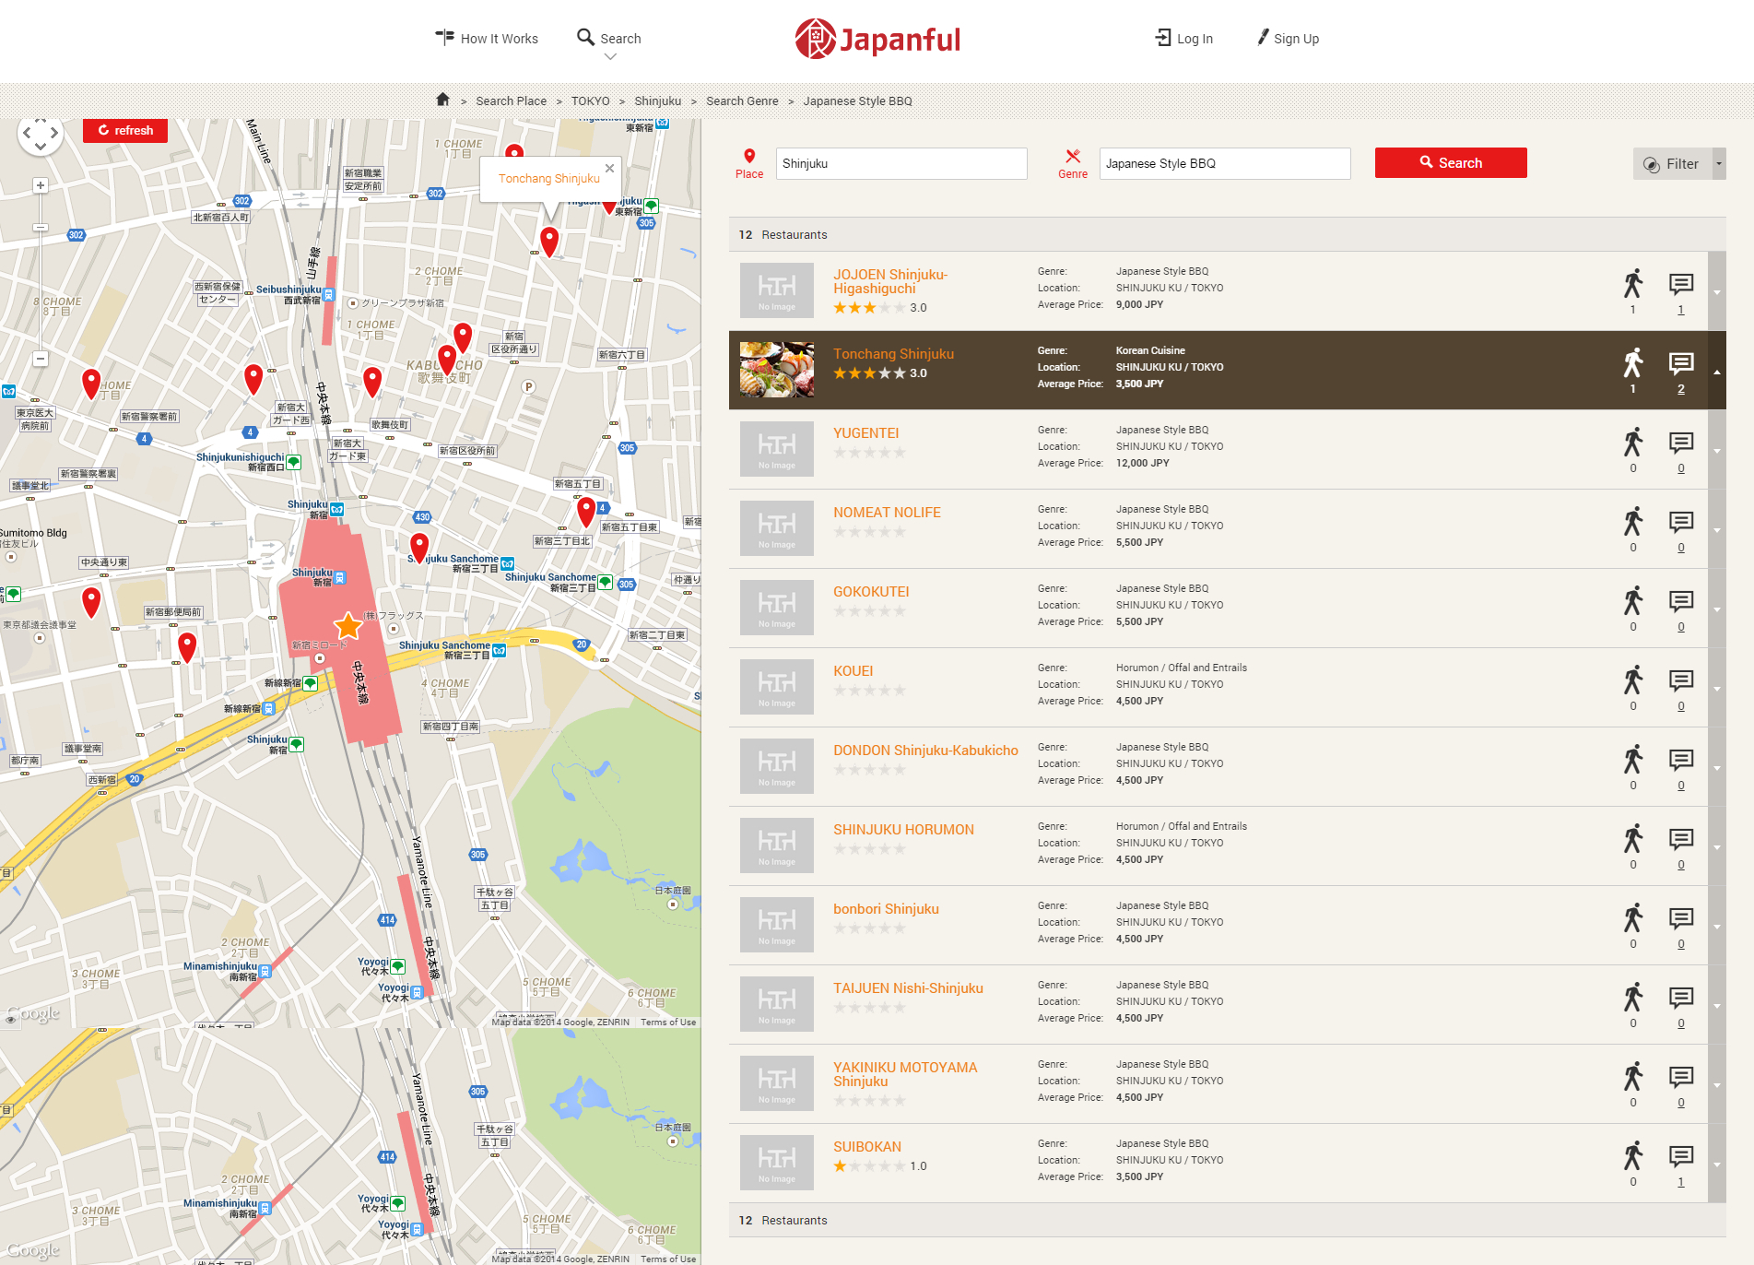Viewport: 1754px width, 1265px height.
Task: Expand the NOMEAT NOLIFE row arrow
Action: [x=1717, y=529]
